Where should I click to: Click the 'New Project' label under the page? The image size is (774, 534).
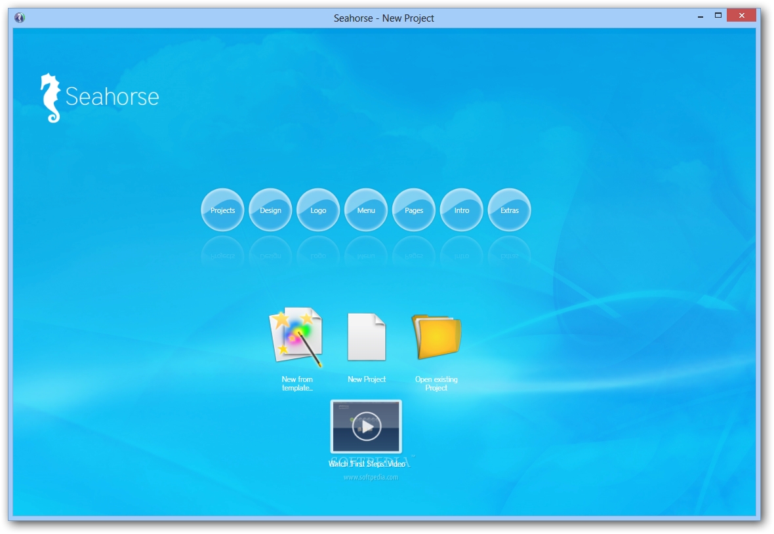[x=367, y=379]
